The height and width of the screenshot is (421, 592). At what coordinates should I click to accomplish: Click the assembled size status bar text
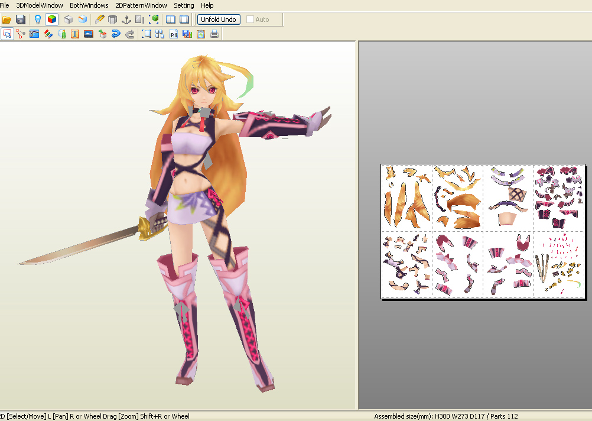446,416
